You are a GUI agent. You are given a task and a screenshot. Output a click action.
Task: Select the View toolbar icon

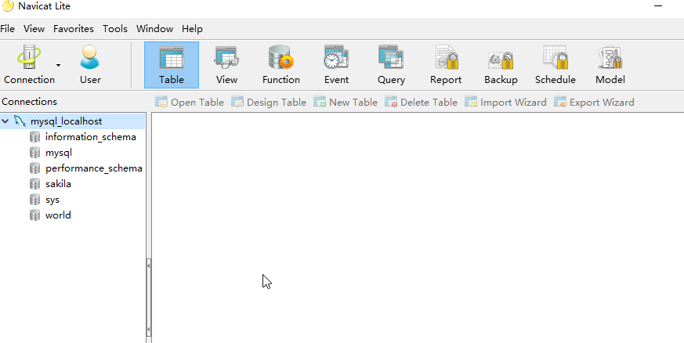pos(226,64)
